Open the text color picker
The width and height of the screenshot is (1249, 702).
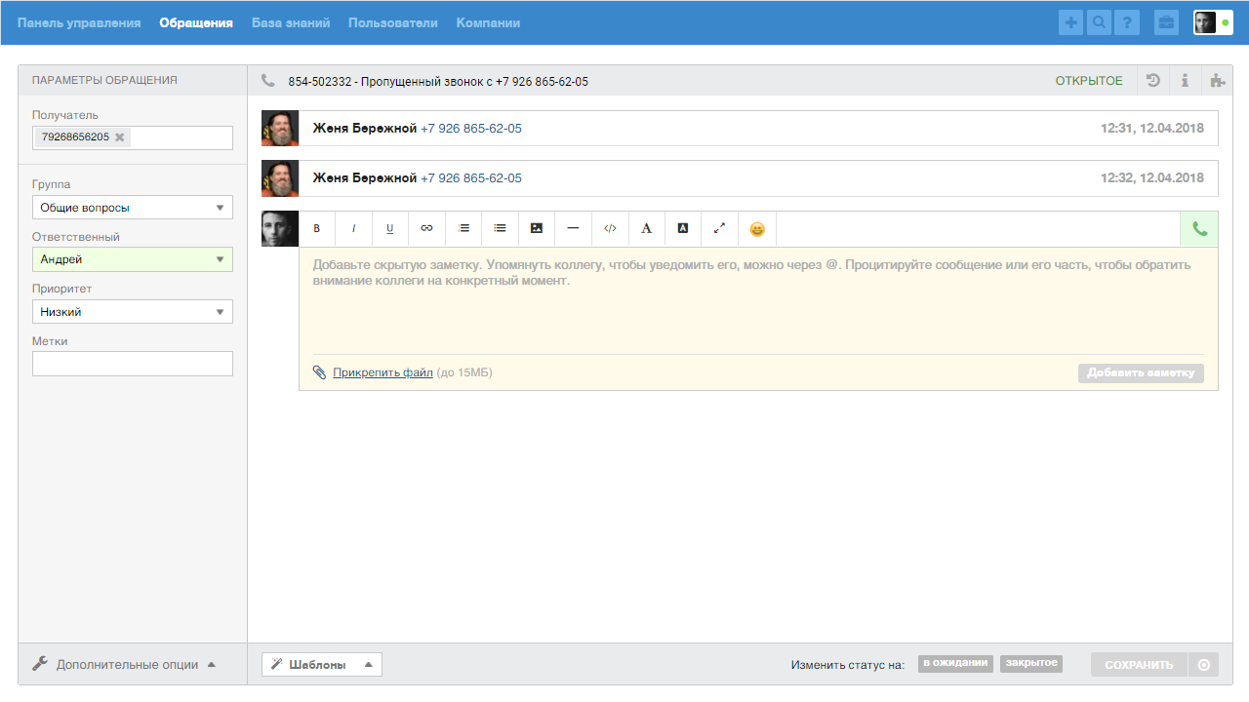click(x=646, y=228)
